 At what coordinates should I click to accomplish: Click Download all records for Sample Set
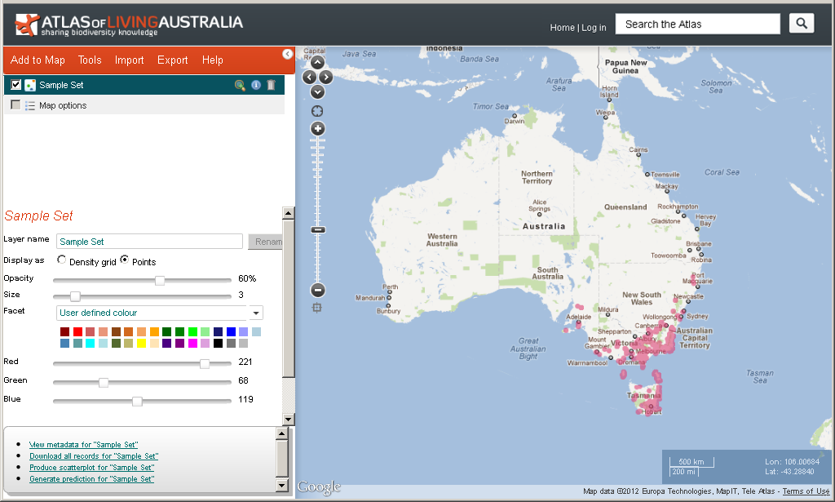(x=94, y=456)
